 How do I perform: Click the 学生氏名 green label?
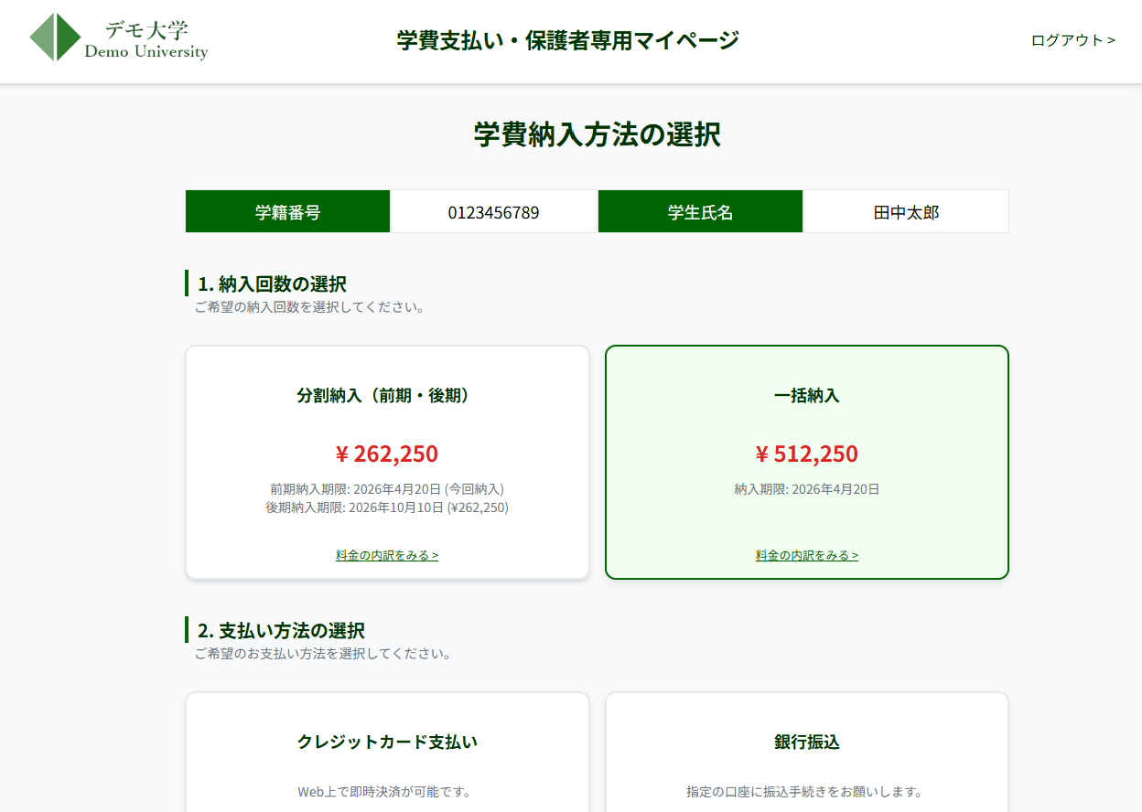pos(700,211)
